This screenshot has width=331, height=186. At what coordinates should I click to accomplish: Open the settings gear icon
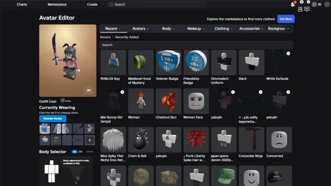(x=327, y=4)
